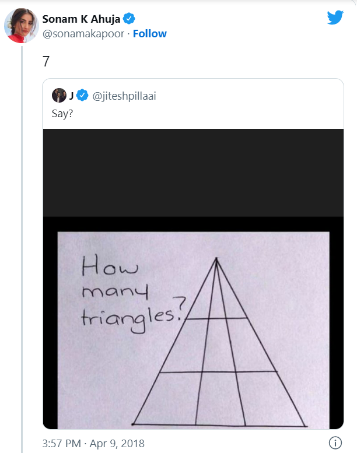Open the tweet info circle icon
Image resolution: width=357 pixels, height=453 pixels.
[335, 443]
